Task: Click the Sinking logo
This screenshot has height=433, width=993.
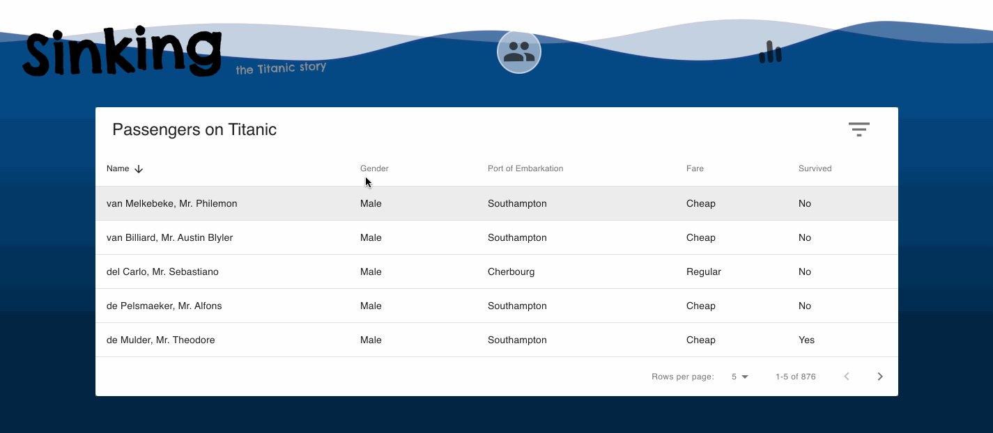Action: coord(123,52)
